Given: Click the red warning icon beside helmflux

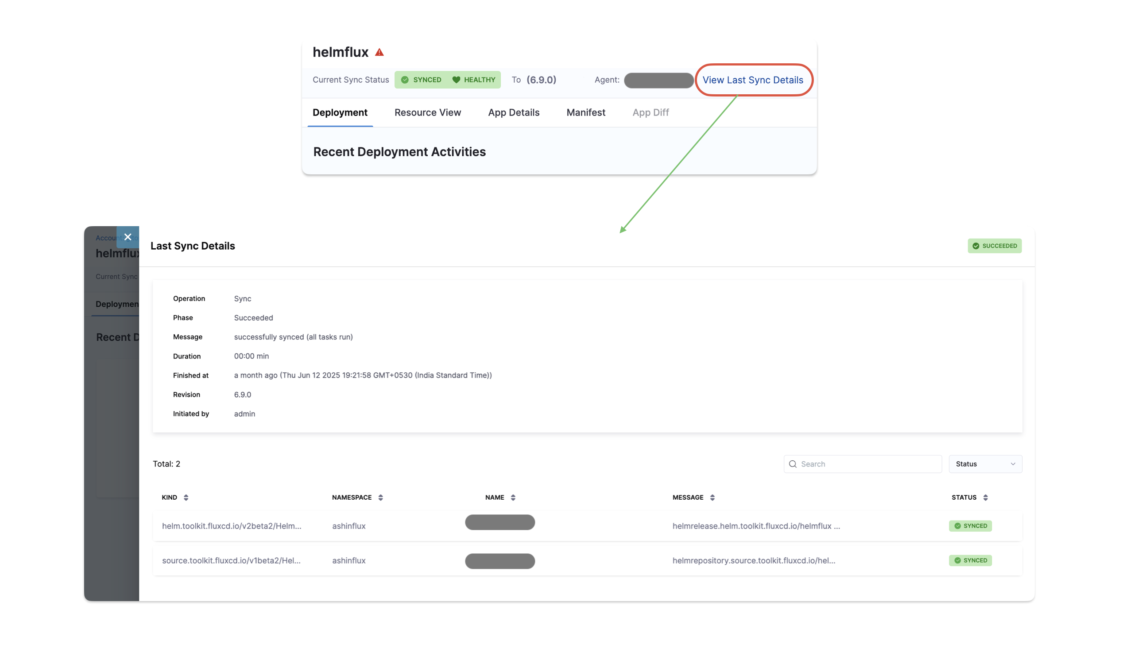Looking at the screenshot, I should [x=379, y=53].
